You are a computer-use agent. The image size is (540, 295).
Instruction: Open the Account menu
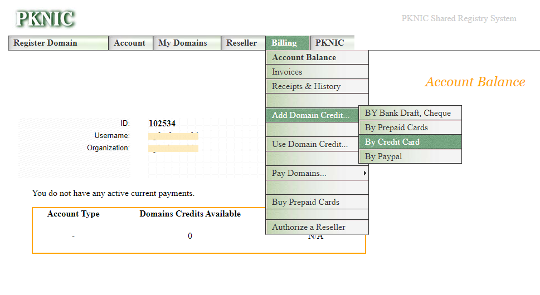[x=130, y=43]
